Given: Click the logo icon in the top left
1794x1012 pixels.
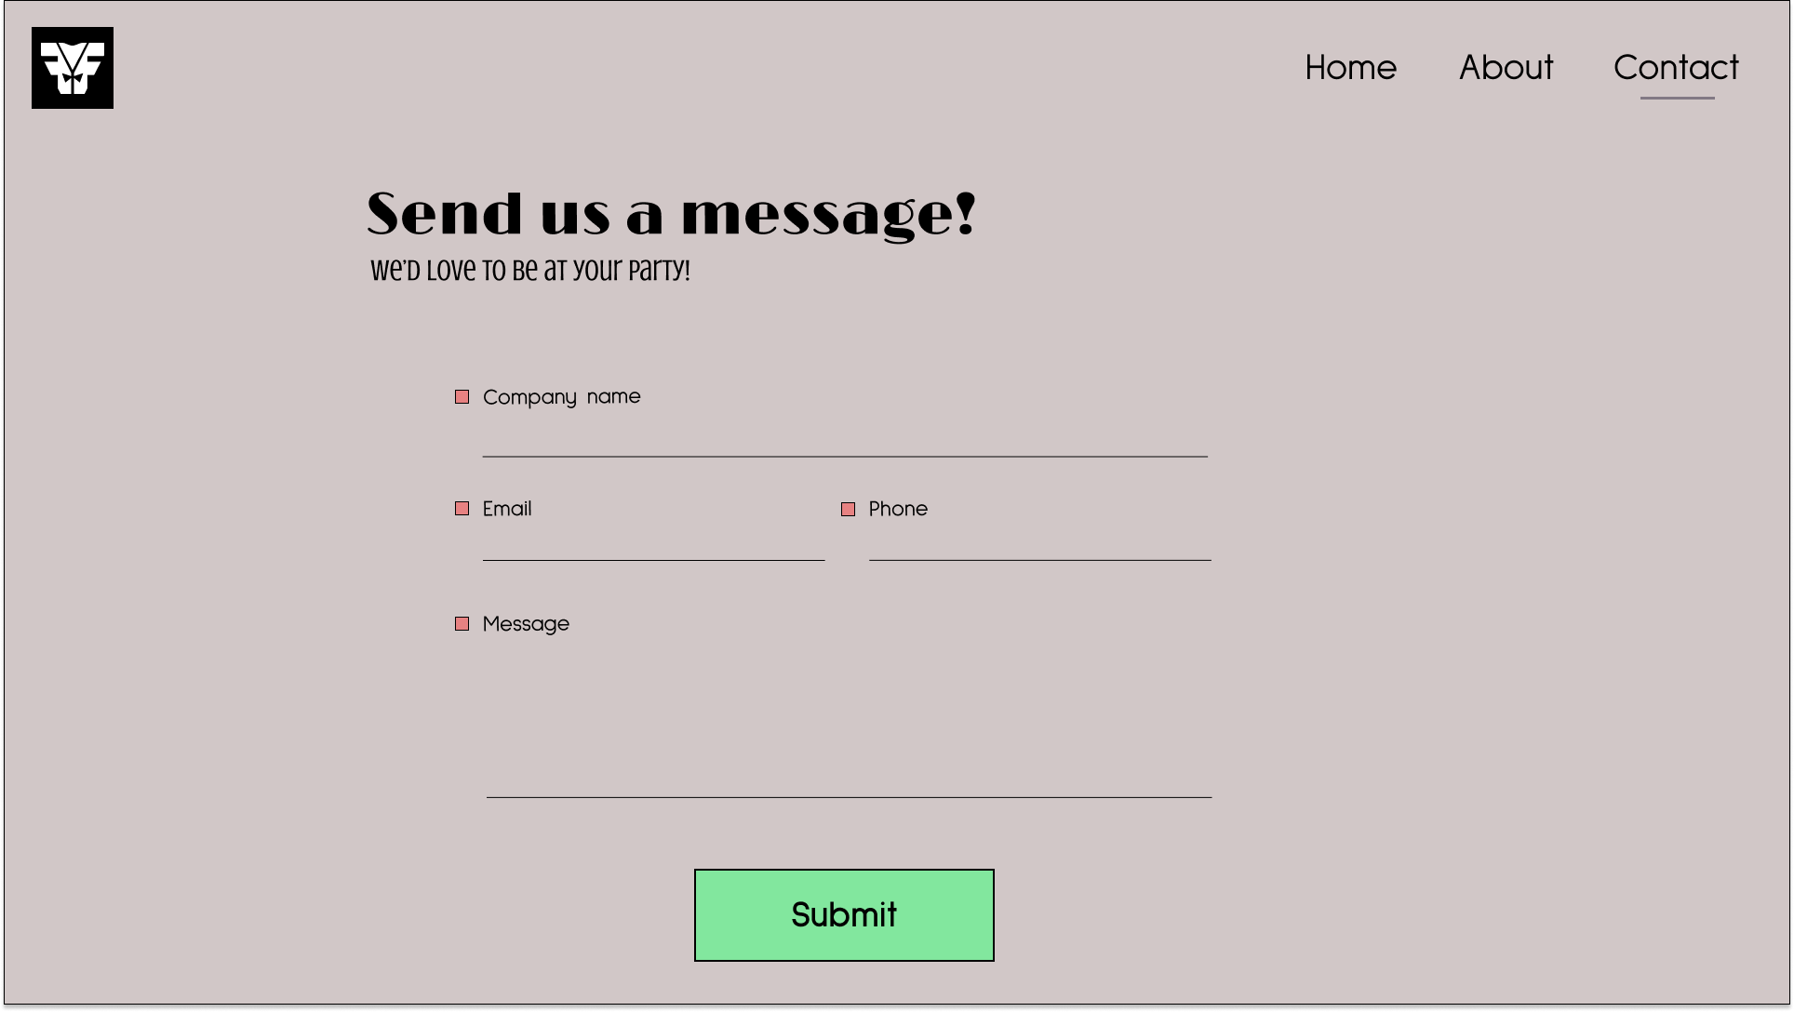Looking at the screenshot, I should [x=72, y=68].
